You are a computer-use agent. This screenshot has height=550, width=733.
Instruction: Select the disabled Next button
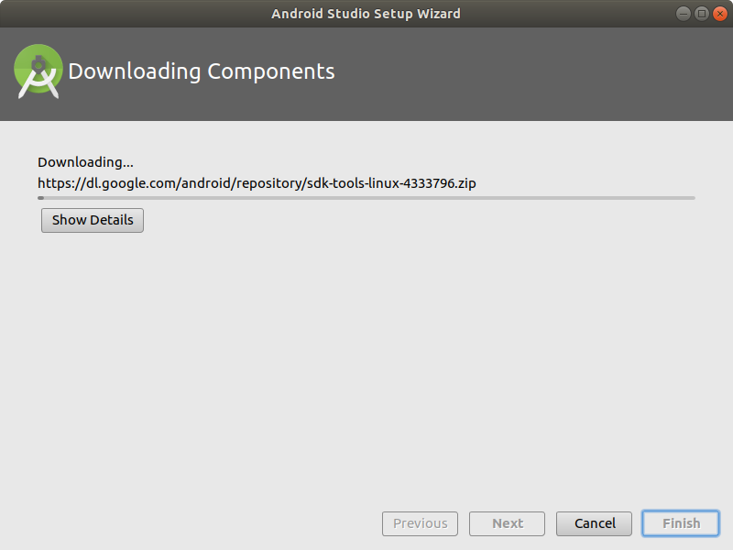pyautogui.click(x=508, y=523)
